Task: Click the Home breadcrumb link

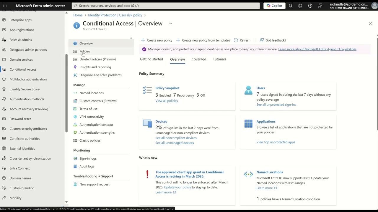Action: tap(78, 15)
